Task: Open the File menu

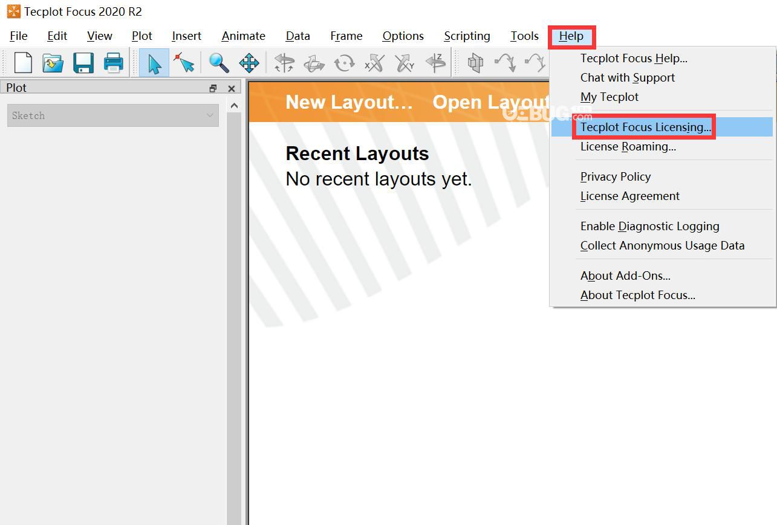Action: coord(19,36)
